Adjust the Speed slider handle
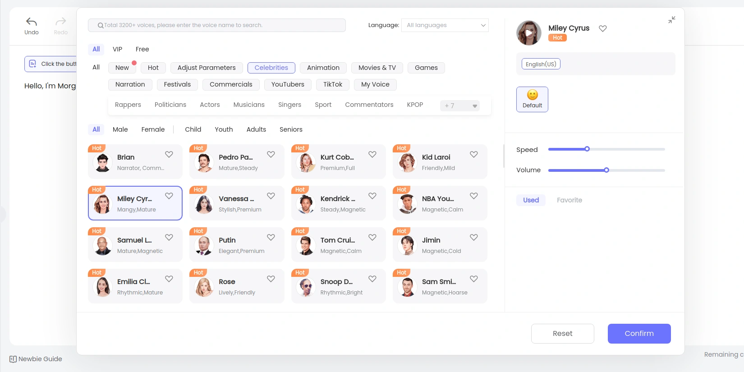Viewport: 744px width, 372px height. coord(587,149)
